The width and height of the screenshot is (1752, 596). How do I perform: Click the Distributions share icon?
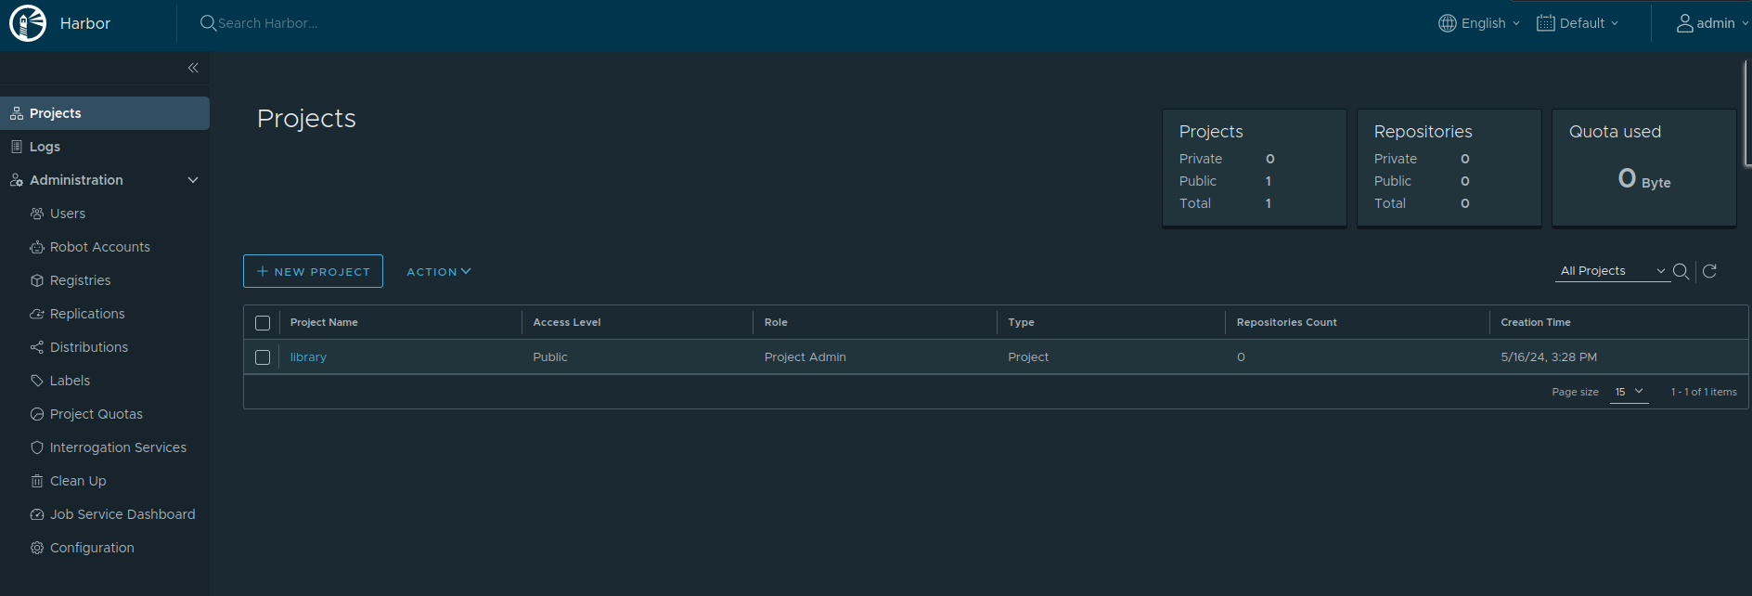(x=37, y=347)
